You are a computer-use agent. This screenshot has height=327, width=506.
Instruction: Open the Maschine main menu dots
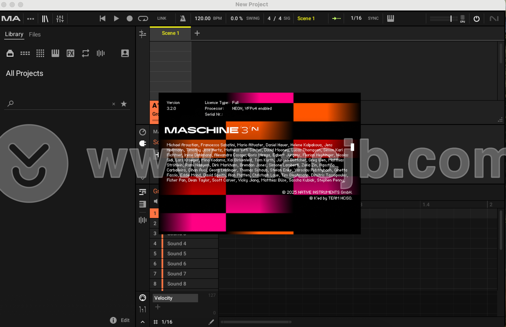[x=31, y=19]
